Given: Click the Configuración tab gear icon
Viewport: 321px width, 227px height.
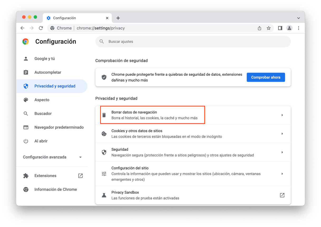Looking at the screenshot, I should coord(49,18).
